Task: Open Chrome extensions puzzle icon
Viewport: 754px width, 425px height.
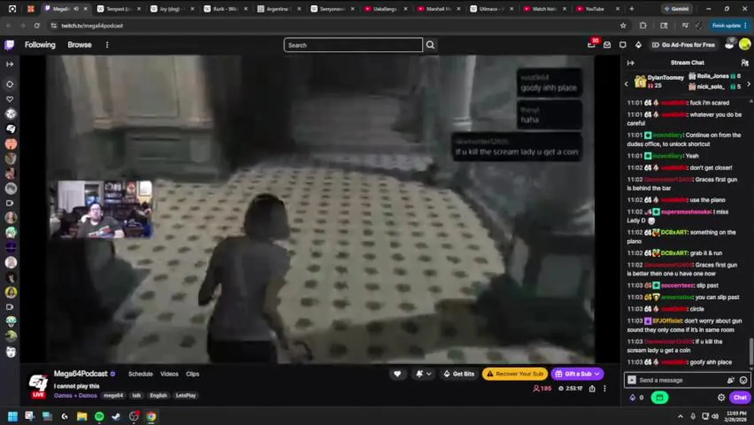Action: point(643,25)
